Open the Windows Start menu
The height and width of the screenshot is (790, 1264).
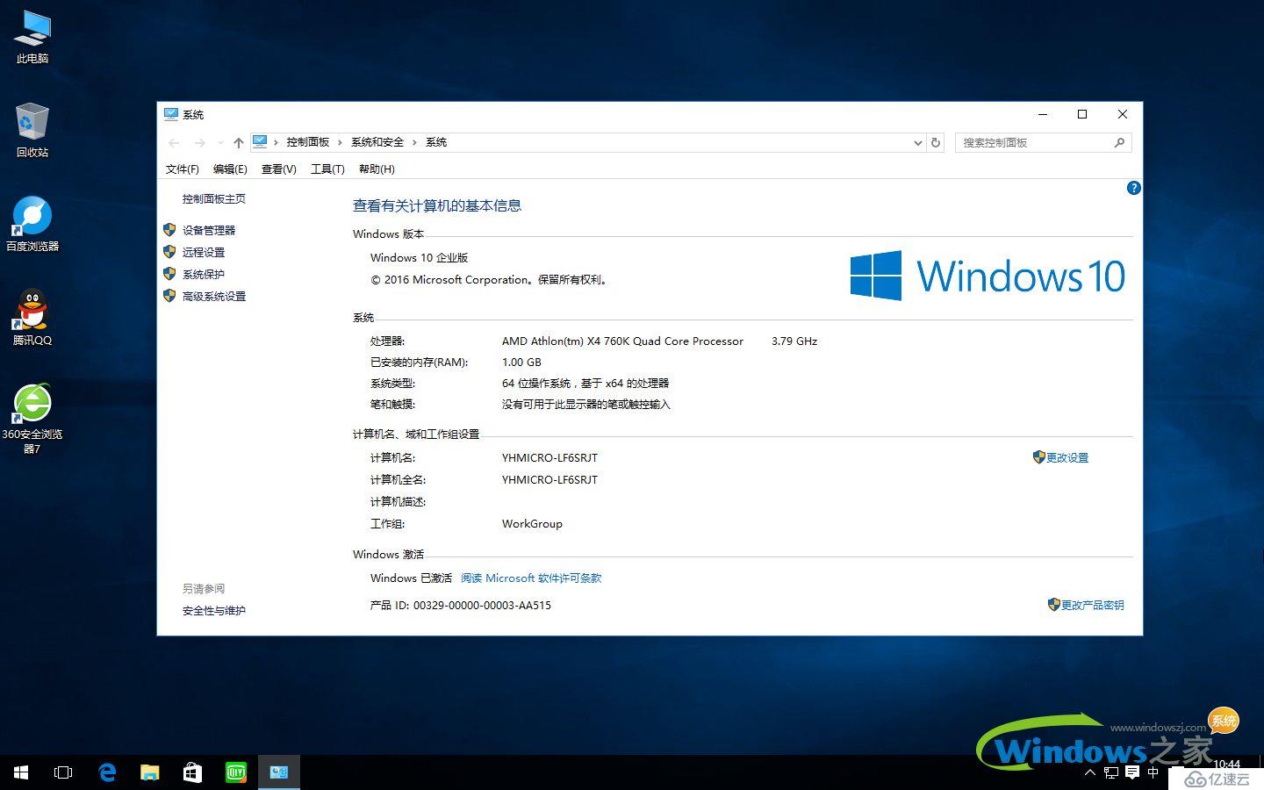pos(21,772)
